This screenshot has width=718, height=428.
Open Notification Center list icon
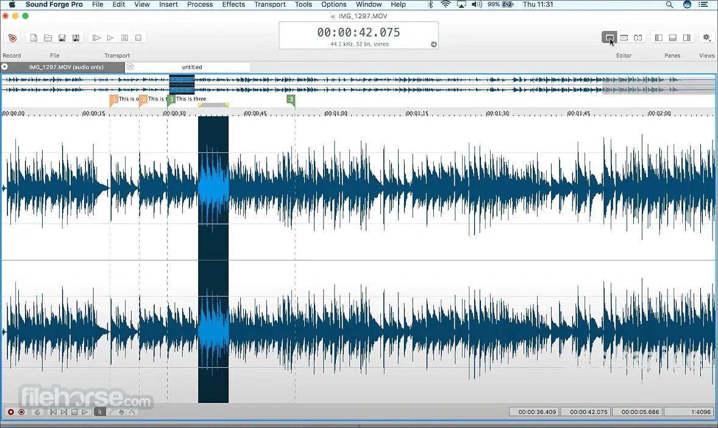[x=703, y=5]
